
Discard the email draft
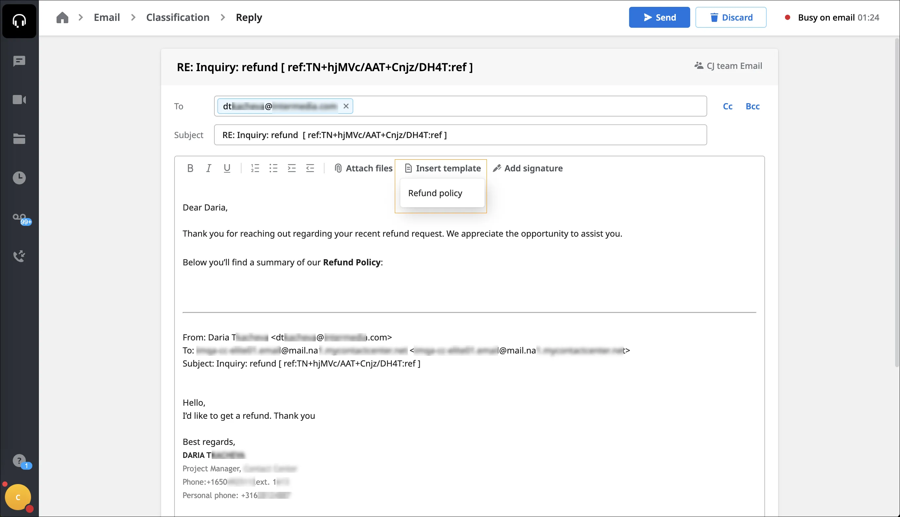tap(731, 17)
